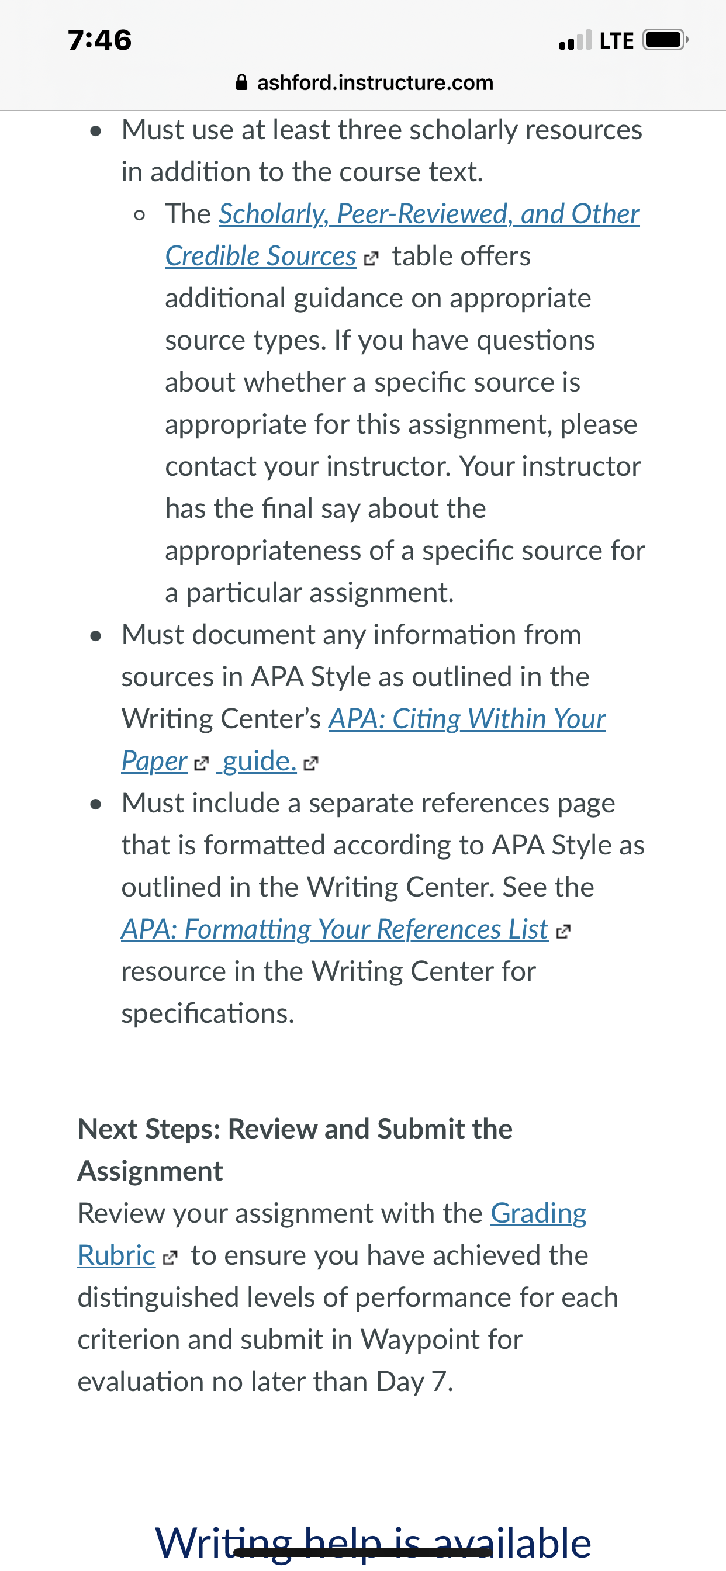Click external link icon after Credible Sources
This screenshot has width=726, height=1571.
(x=371, y=258)
